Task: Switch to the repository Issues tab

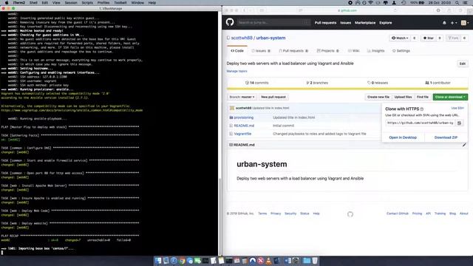Action: (x=261, y=51)
